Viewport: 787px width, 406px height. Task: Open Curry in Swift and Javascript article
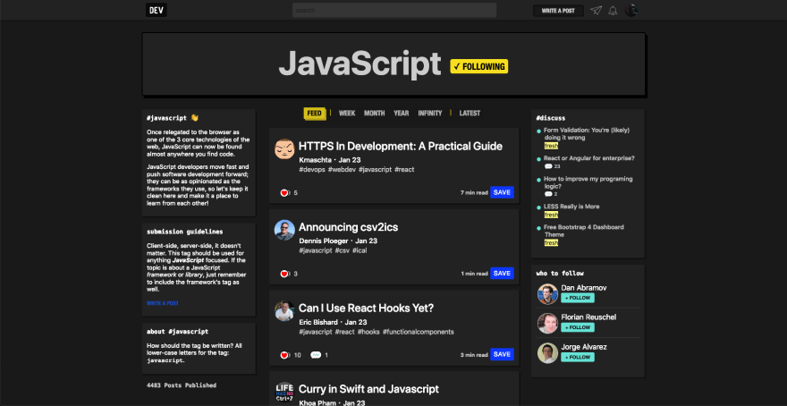pyautogui.click(x=368, y=389)
